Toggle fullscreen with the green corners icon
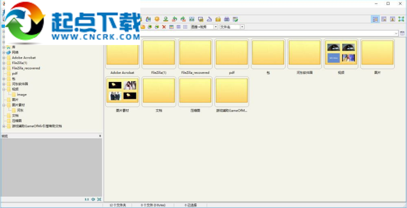Image resolution: width=407 pixels, height=208 pixels. (401, 19)
